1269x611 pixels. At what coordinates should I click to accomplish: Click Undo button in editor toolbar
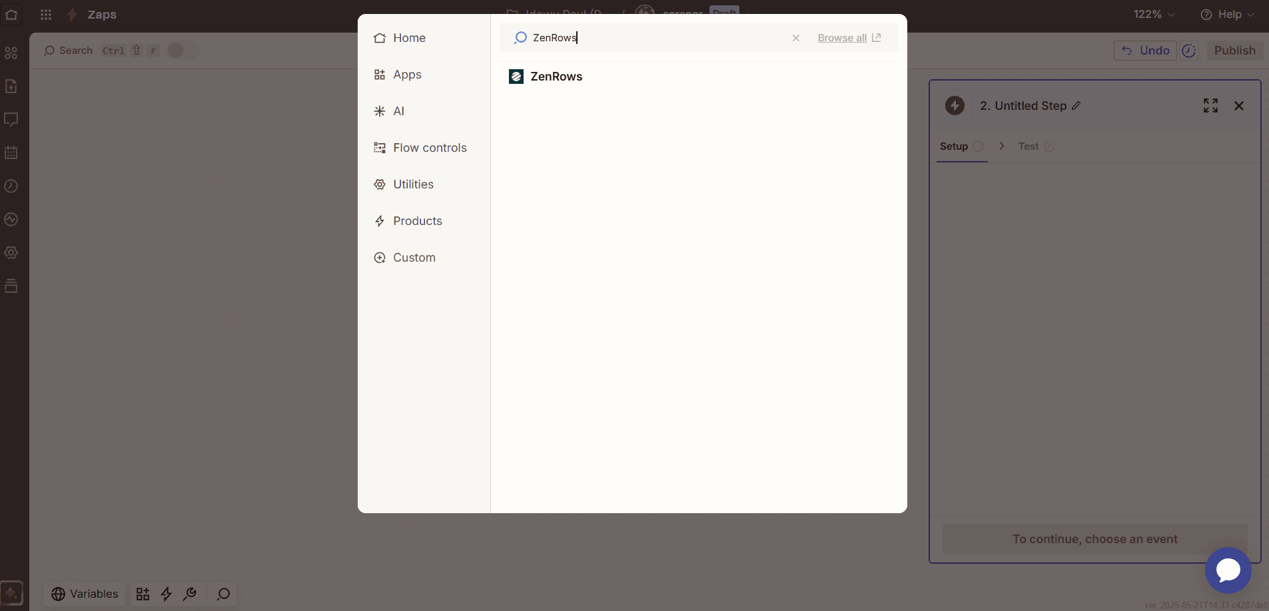[x=1145, y=51]
